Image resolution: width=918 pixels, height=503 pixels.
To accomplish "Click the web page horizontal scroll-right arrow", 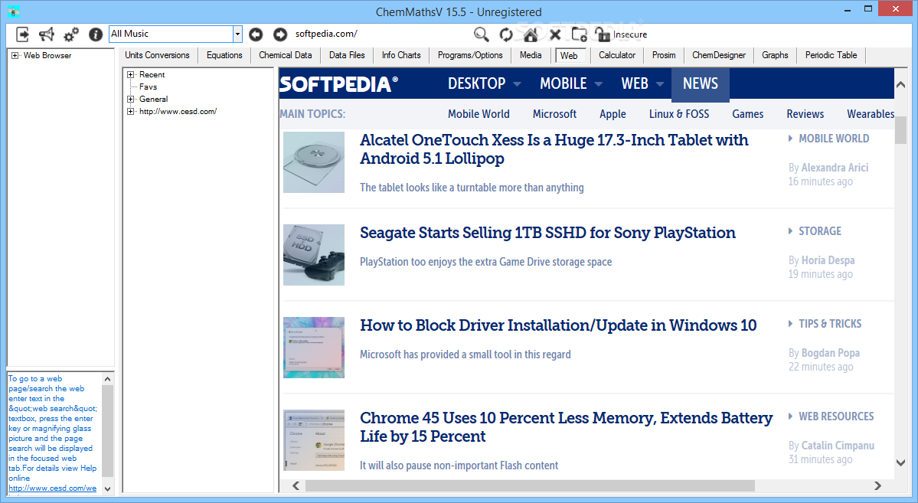I will tap(877, 485).
